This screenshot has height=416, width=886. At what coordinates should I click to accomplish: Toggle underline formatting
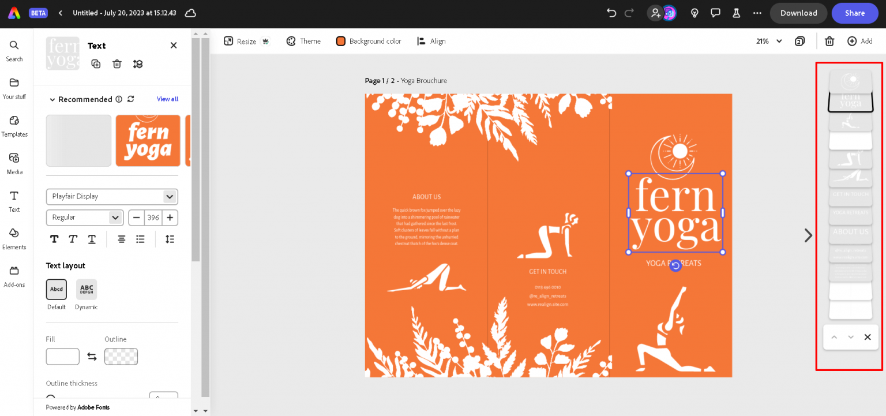click(91, 238)
